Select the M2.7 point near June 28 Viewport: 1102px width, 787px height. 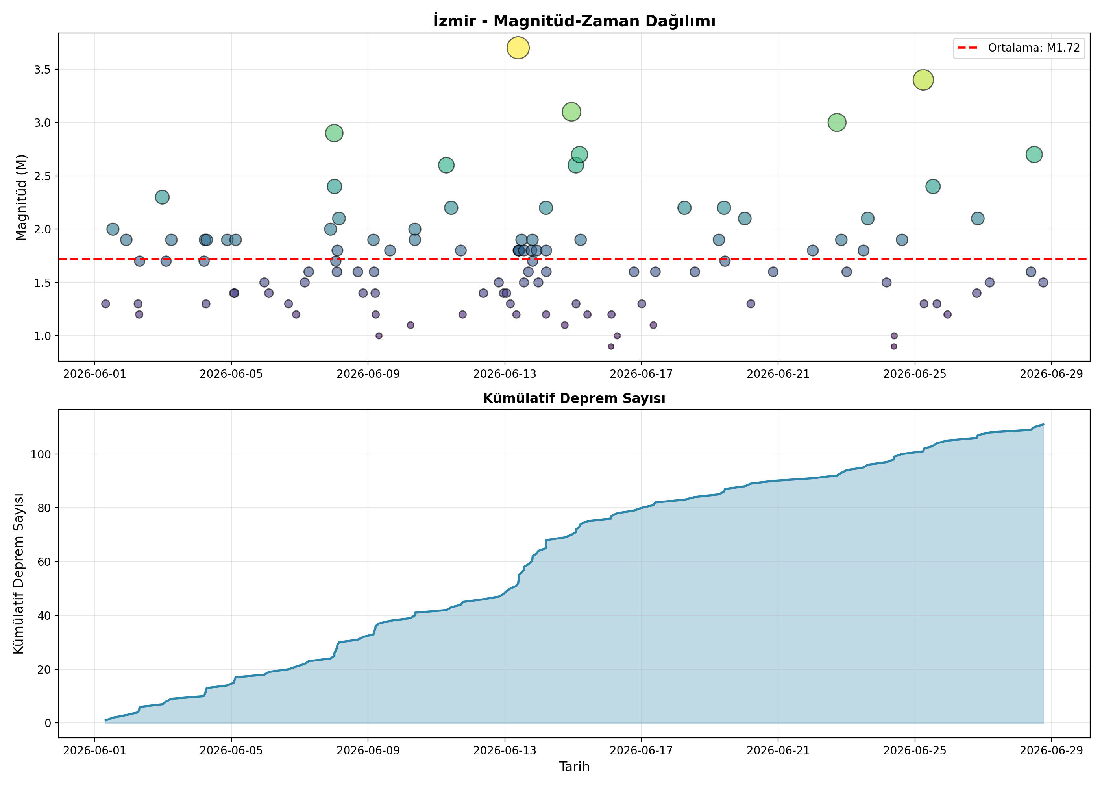[1034, 155]
